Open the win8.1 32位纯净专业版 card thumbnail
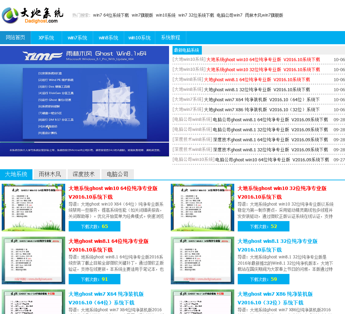Screen dimensions: 345x314 click(203, 260)
